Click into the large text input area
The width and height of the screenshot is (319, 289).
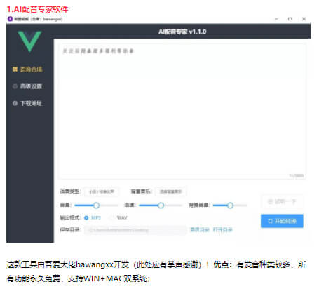(182, 112)
